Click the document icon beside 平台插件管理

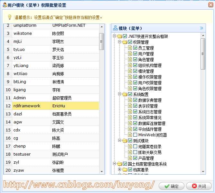[x=130, y=129]
